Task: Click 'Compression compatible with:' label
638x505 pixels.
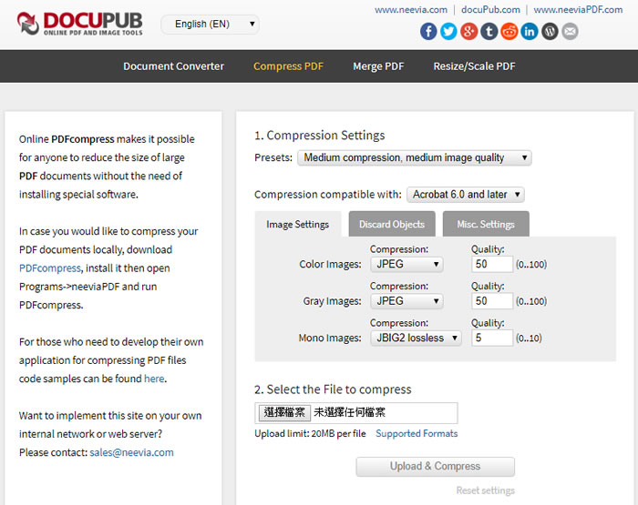Action: pyautogui.click(x=328, y=195)
